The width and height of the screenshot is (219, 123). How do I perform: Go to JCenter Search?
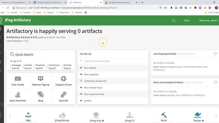pos(67,67)
